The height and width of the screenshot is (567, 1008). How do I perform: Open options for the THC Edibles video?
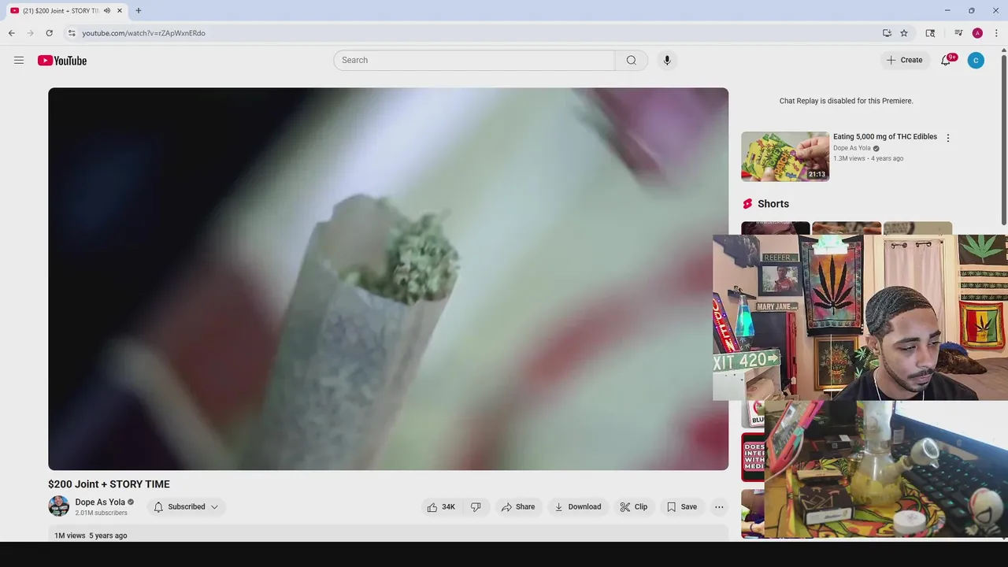(x=948, y=138)
